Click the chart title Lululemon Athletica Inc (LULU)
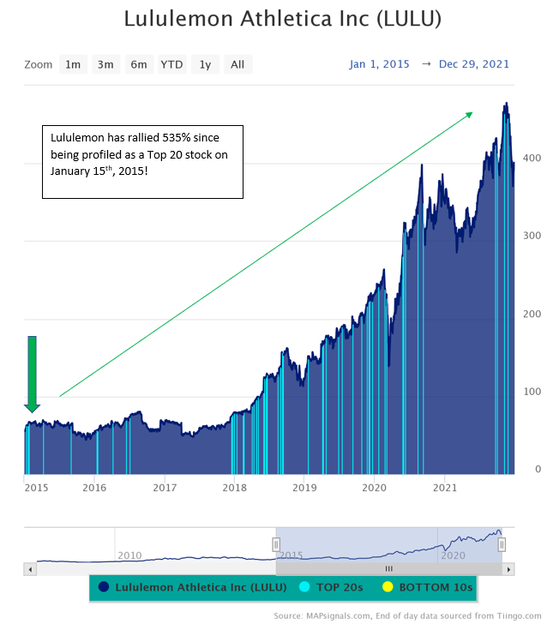 pyautogui.click(x=283, y=19)
